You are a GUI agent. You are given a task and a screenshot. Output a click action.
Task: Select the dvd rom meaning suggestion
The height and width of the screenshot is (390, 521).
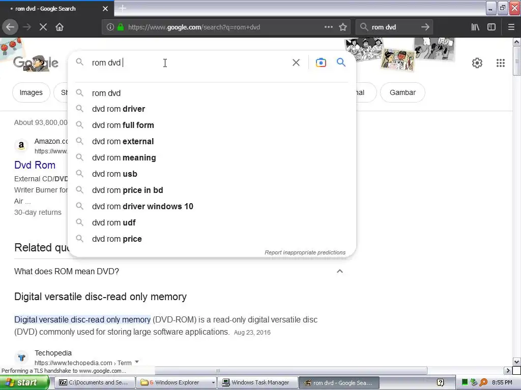pyautogui.click(x=211, y=157)
